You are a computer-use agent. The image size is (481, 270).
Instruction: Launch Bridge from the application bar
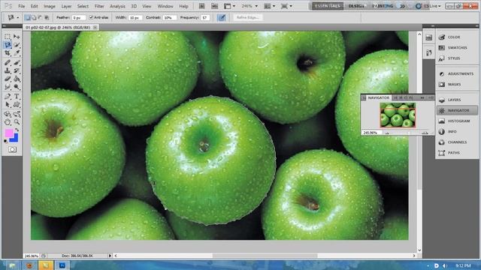202,6
